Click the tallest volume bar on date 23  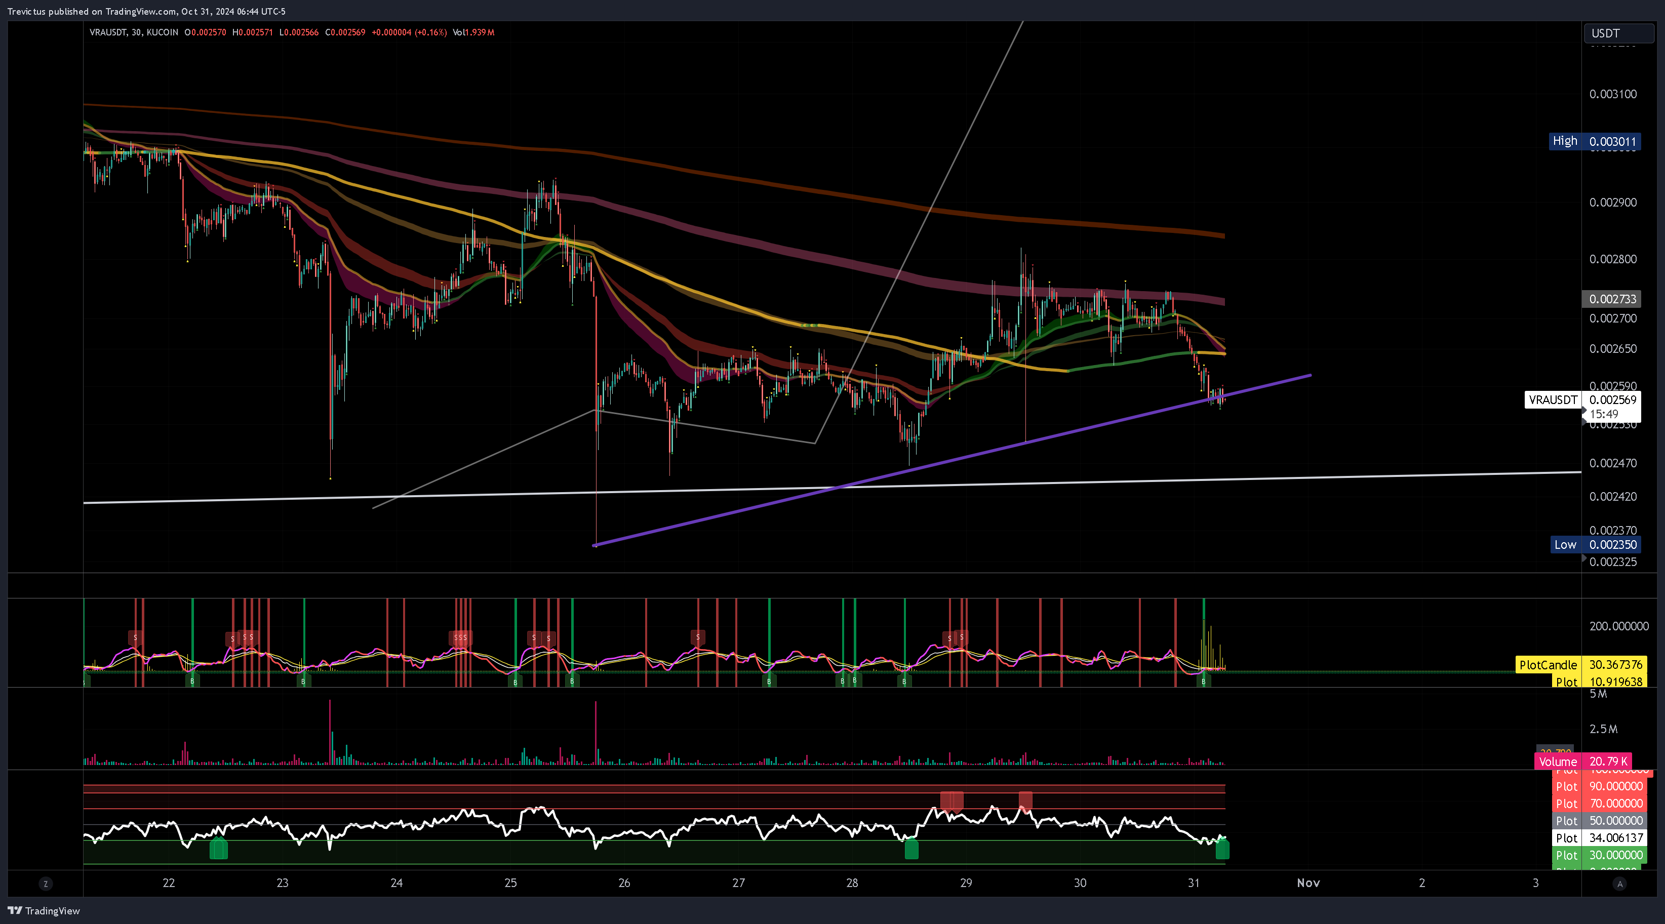click(x=330, y=732)
